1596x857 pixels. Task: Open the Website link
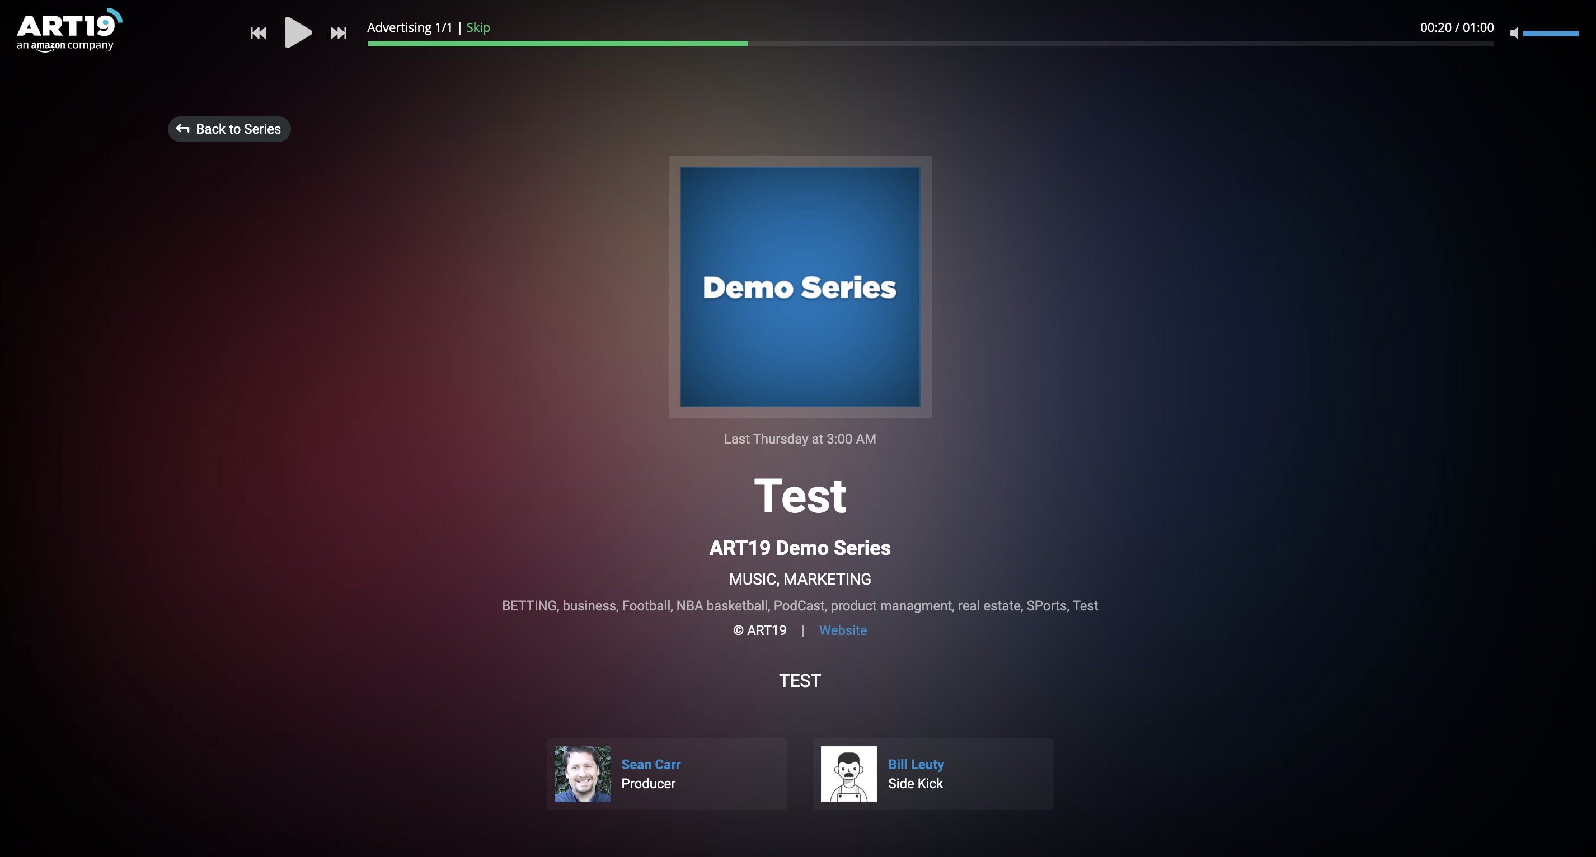click(842, 630)
